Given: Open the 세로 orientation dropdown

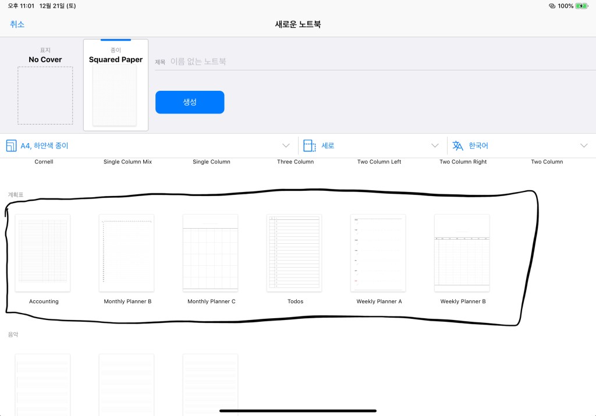Looking at the screenshot, I should pyautogui.click(x=435, y=145).
